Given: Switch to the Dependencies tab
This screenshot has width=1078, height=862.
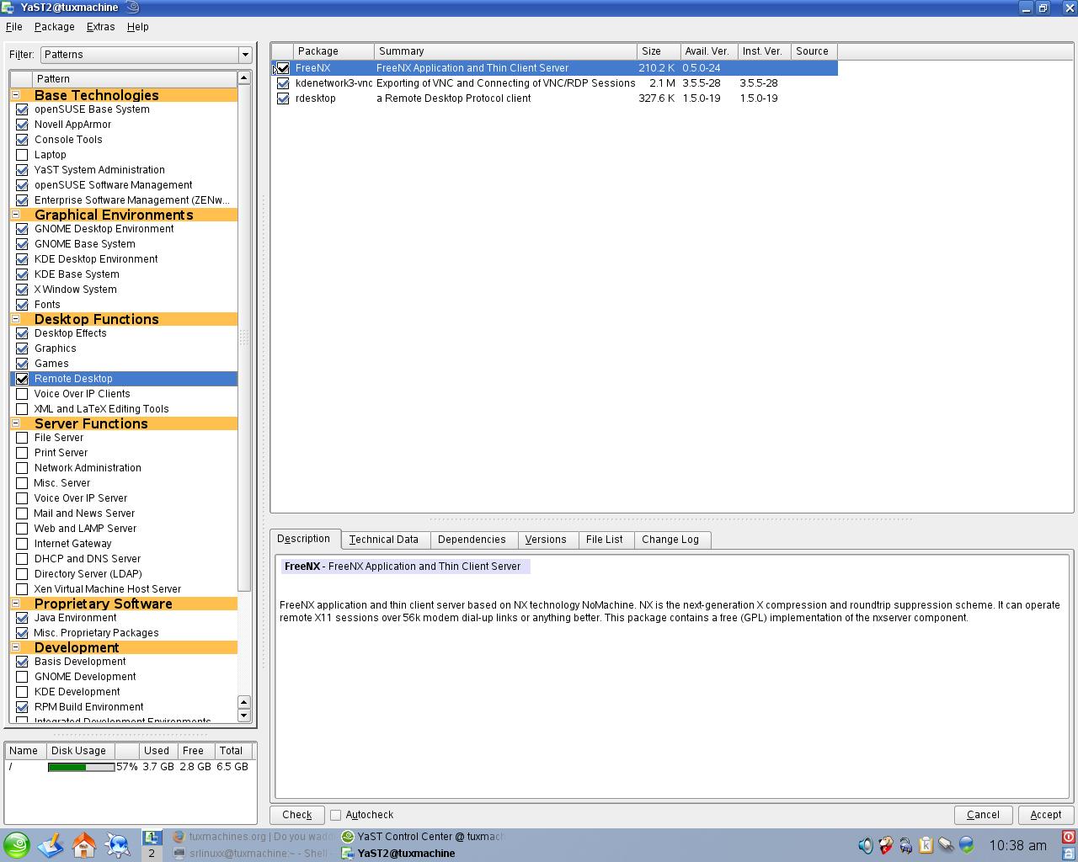Looking at the screenshot, I should point(472,540).
